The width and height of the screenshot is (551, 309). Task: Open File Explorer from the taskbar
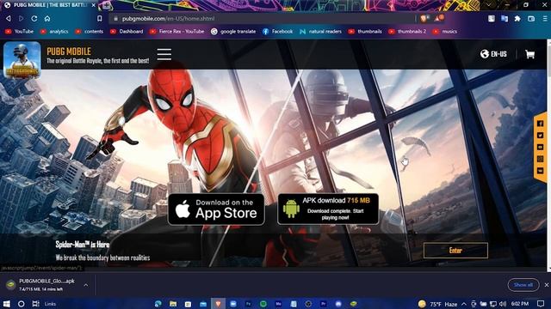pyautogui.click(x=173, y=304)
